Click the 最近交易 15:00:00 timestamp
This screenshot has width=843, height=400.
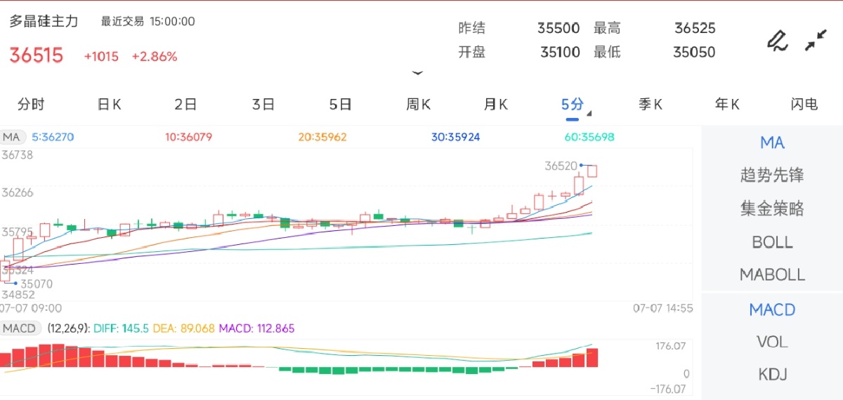pos(148,22)
